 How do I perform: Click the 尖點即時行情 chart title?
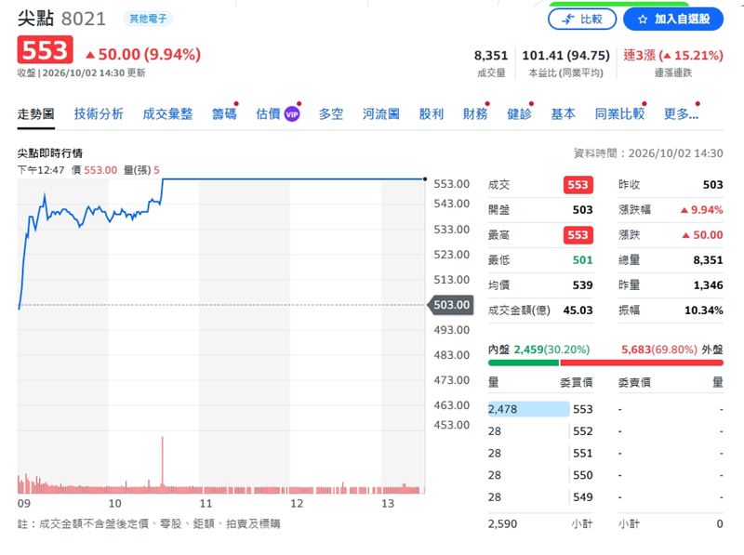(50, 153)
